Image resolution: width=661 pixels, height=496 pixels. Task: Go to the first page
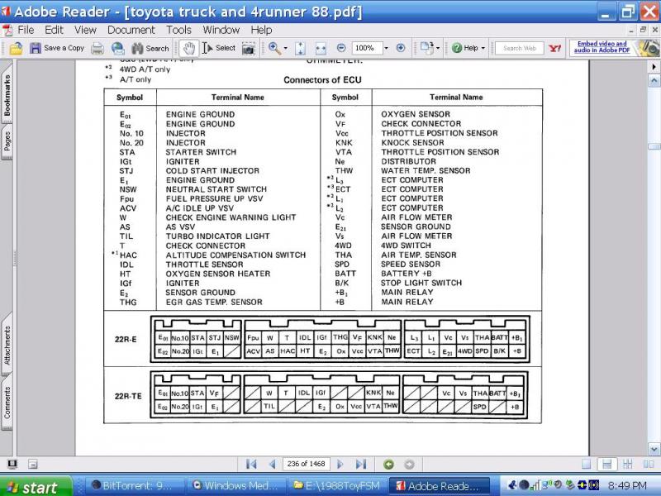click(251, 465)
